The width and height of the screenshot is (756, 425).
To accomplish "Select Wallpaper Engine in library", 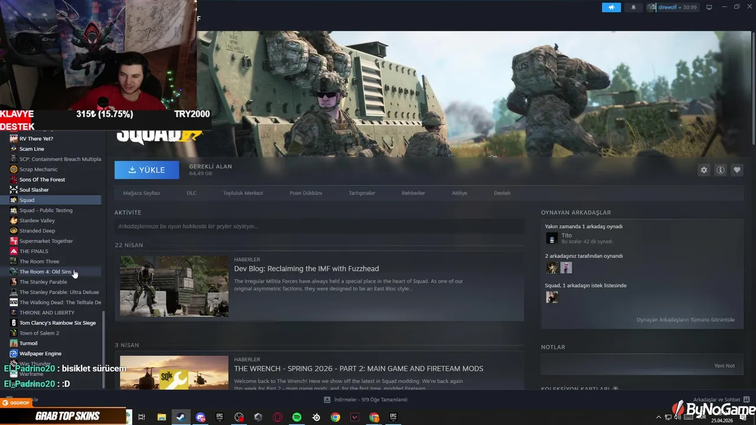I will click(x=40, y=354).
